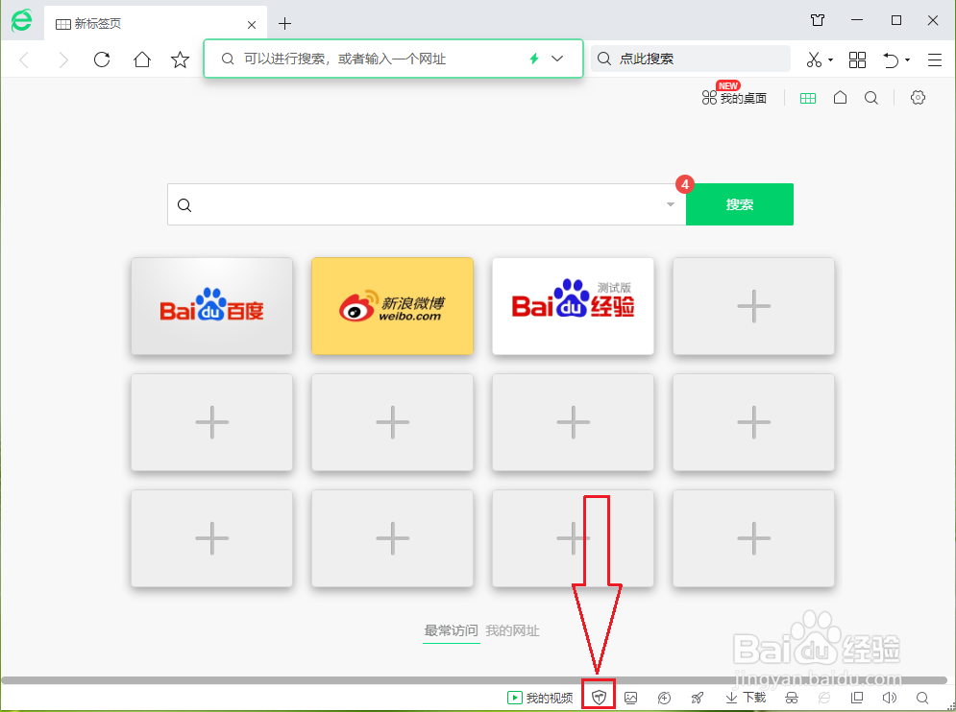Open the reading glasses mode icon

point(790,698)
